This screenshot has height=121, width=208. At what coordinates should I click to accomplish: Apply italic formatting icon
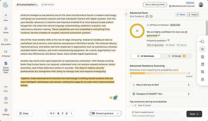62,113
